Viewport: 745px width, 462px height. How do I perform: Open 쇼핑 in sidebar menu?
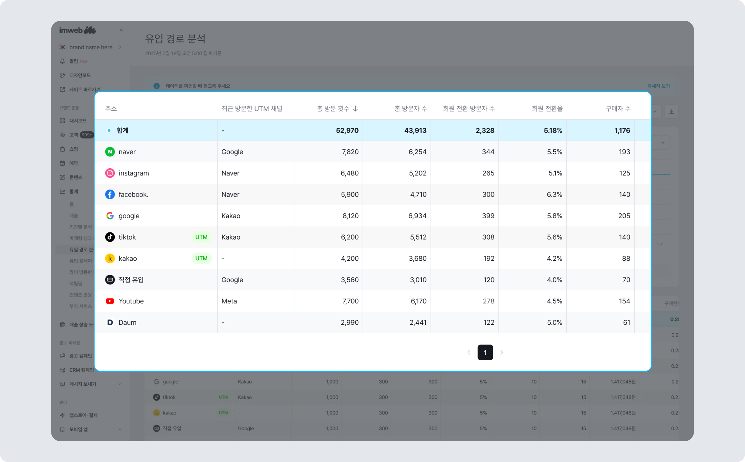tap(73, 149)
